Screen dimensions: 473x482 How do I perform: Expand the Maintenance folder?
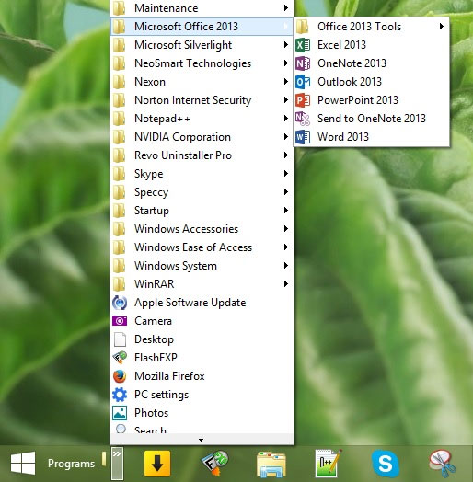[202, 8]
